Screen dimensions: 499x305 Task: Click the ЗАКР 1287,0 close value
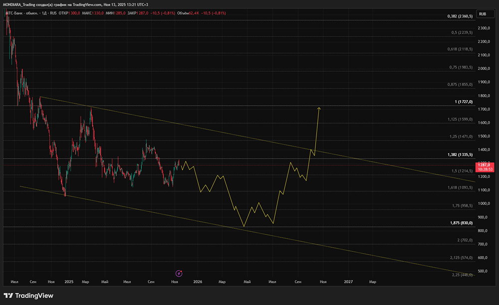138,13
